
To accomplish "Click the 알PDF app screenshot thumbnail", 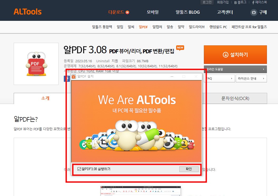I will [141, 191].
